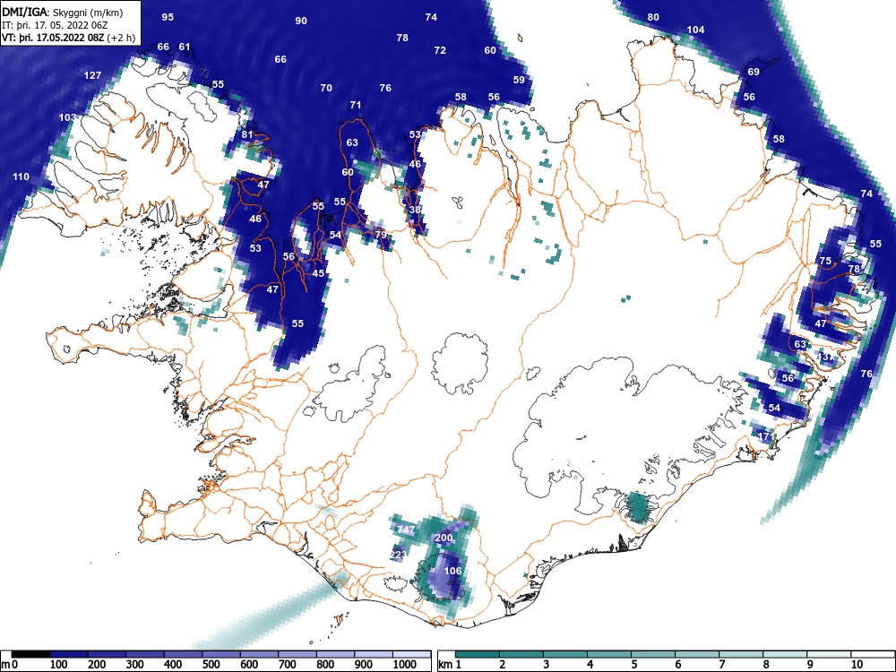Click the map value 80
896x672 pixels.
pos(653,17)
